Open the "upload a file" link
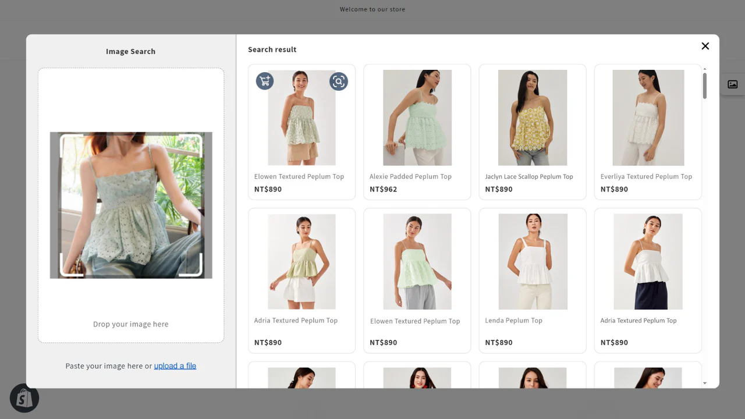745x419 pixels. click(175, 365)
